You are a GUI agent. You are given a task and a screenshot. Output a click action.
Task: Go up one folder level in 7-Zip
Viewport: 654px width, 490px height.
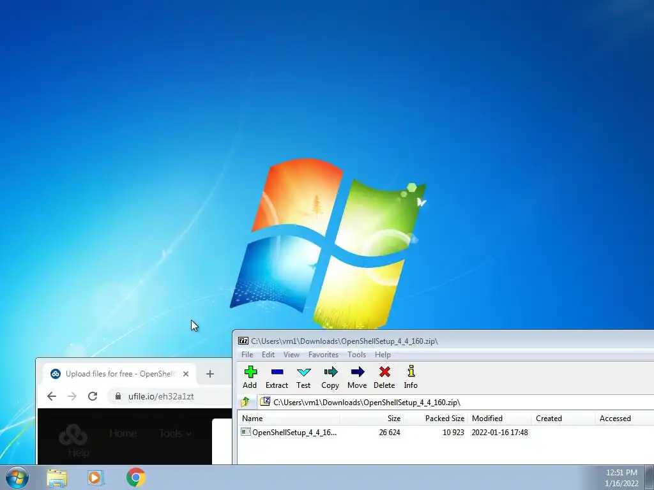pos(245,402)
